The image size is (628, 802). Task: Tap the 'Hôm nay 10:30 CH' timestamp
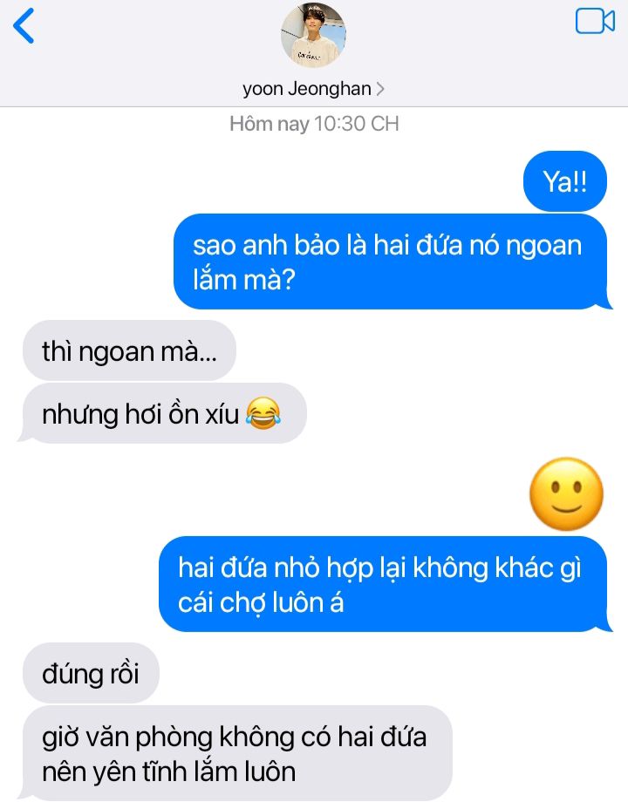(314, 124)
